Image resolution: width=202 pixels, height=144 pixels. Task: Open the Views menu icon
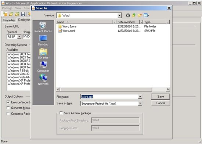point(147,15)
